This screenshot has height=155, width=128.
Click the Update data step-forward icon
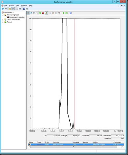67,13
